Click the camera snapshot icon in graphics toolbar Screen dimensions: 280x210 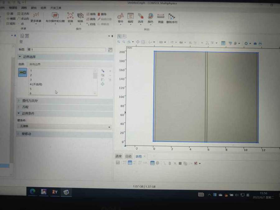pyautogui.click(x=255, y=43)
